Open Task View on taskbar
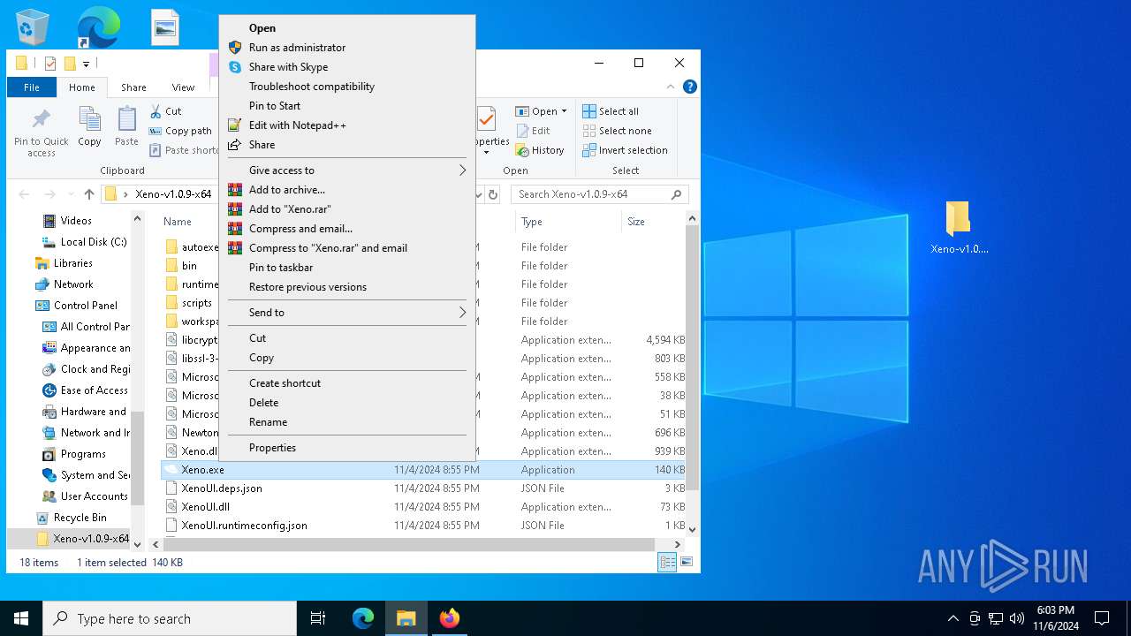The width and height of the screenshot is (1131, 636). [318, 618]
